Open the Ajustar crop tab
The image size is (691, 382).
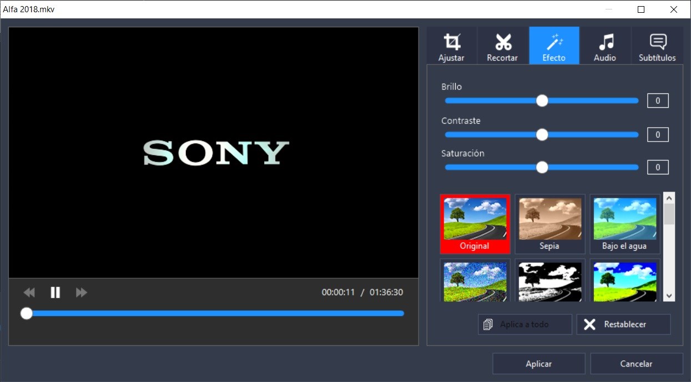[451, 46]
